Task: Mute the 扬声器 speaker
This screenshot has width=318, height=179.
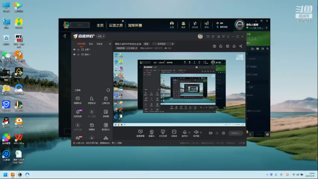Action: coord(196,133)
